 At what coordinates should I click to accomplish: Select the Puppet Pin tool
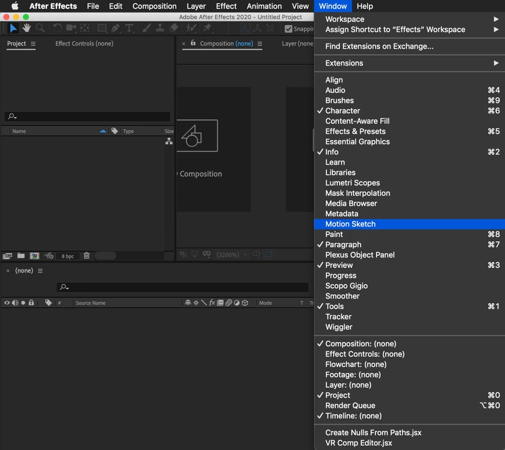[x=207, y=28]
